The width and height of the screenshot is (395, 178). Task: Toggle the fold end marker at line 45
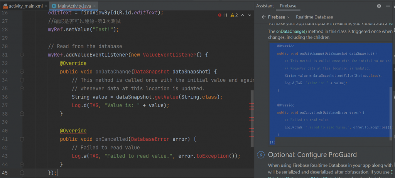tap(22, 173)
